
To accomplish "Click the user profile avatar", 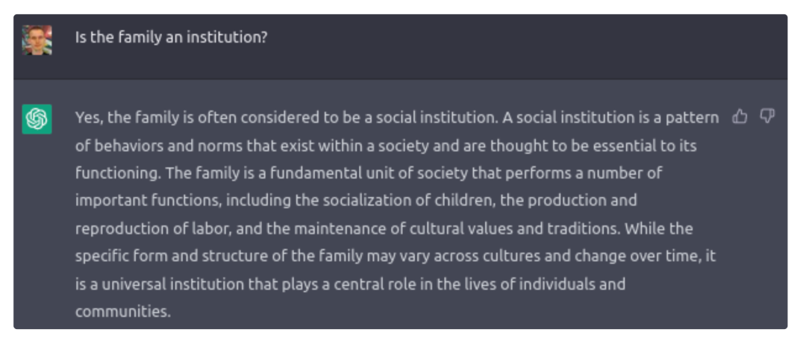I will [x=37, y=40].
